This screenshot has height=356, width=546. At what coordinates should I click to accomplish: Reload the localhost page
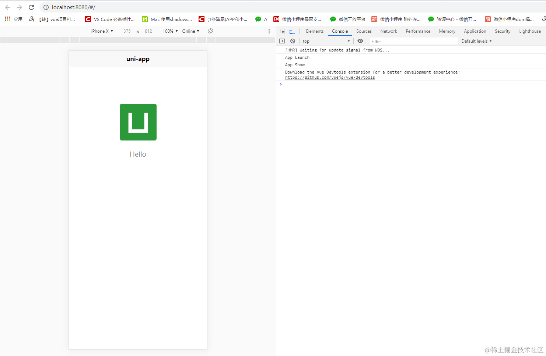coord(31,7)
